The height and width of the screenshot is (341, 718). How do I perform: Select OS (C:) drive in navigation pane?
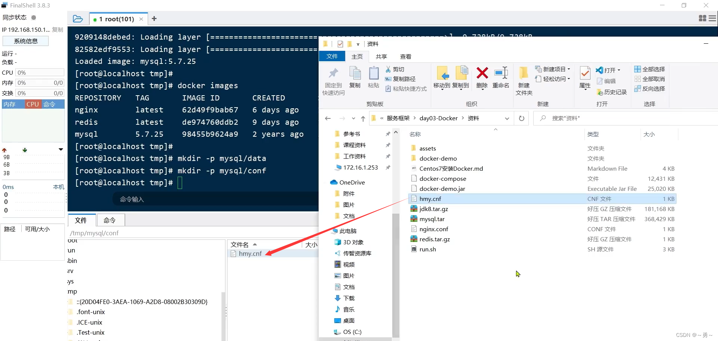[352, 332]
